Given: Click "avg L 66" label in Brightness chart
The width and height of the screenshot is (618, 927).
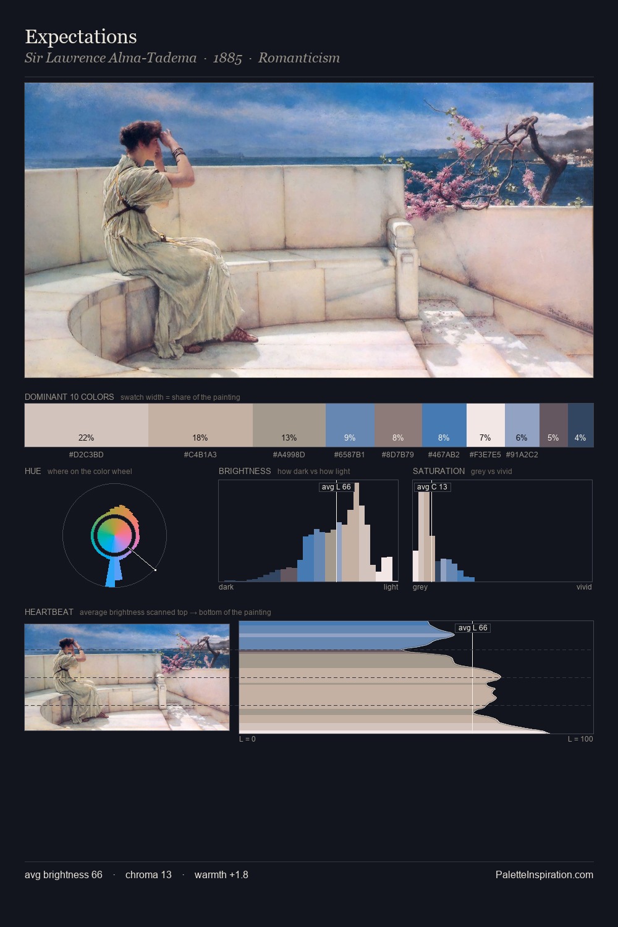Looking at the screenshot, I should click(x=336, y=487).
